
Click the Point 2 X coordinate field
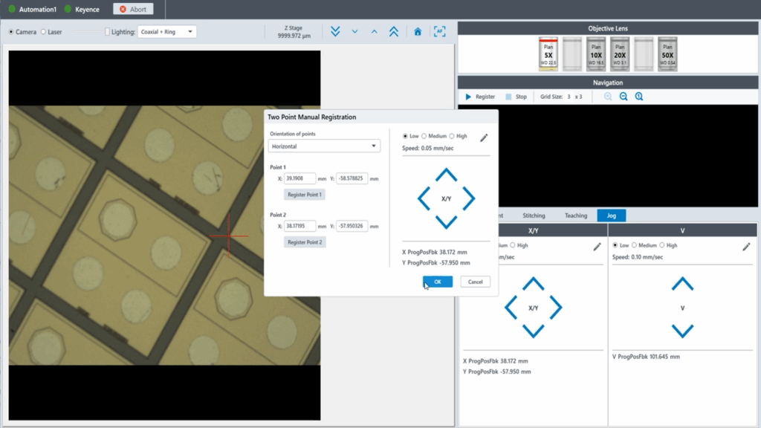click(299, 226)
